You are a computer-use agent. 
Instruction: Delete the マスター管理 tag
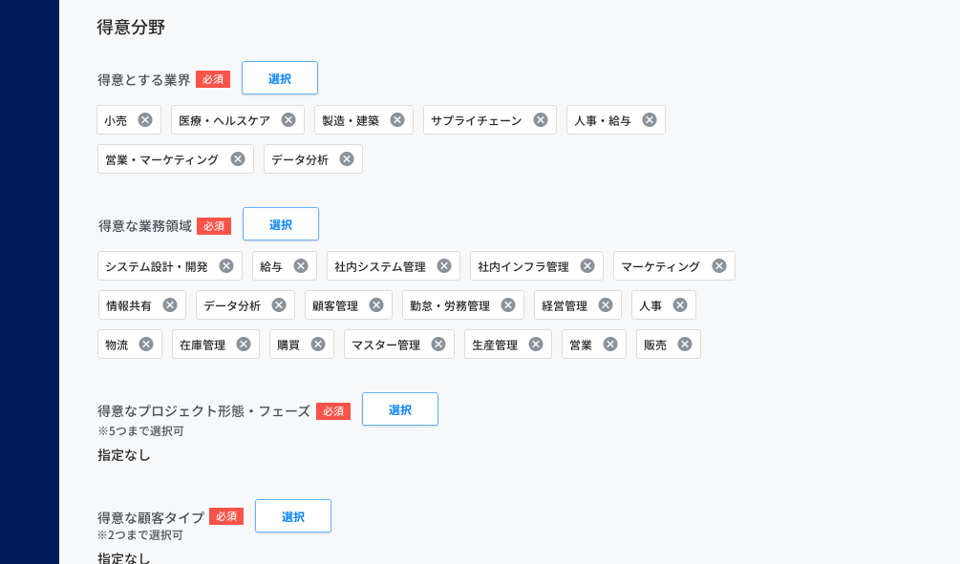click(438, 345)
